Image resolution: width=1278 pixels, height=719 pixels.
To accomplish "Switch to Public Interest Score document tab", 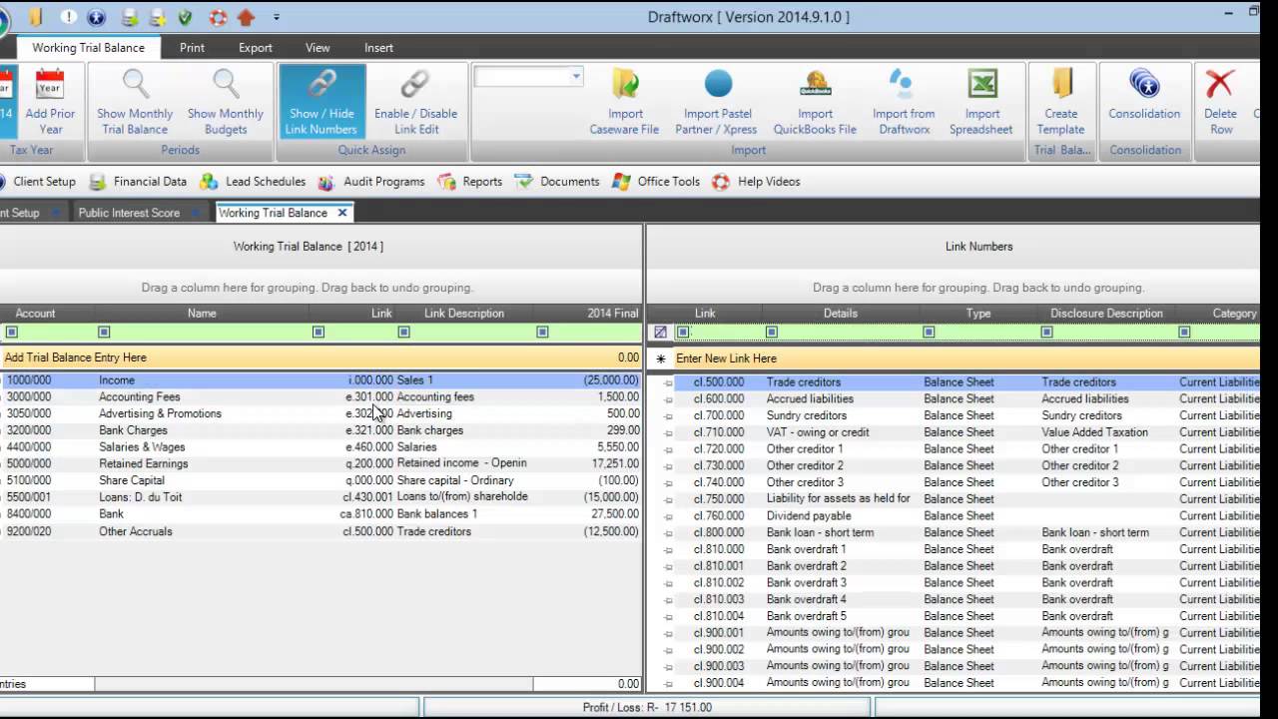I will coord(129,213).
